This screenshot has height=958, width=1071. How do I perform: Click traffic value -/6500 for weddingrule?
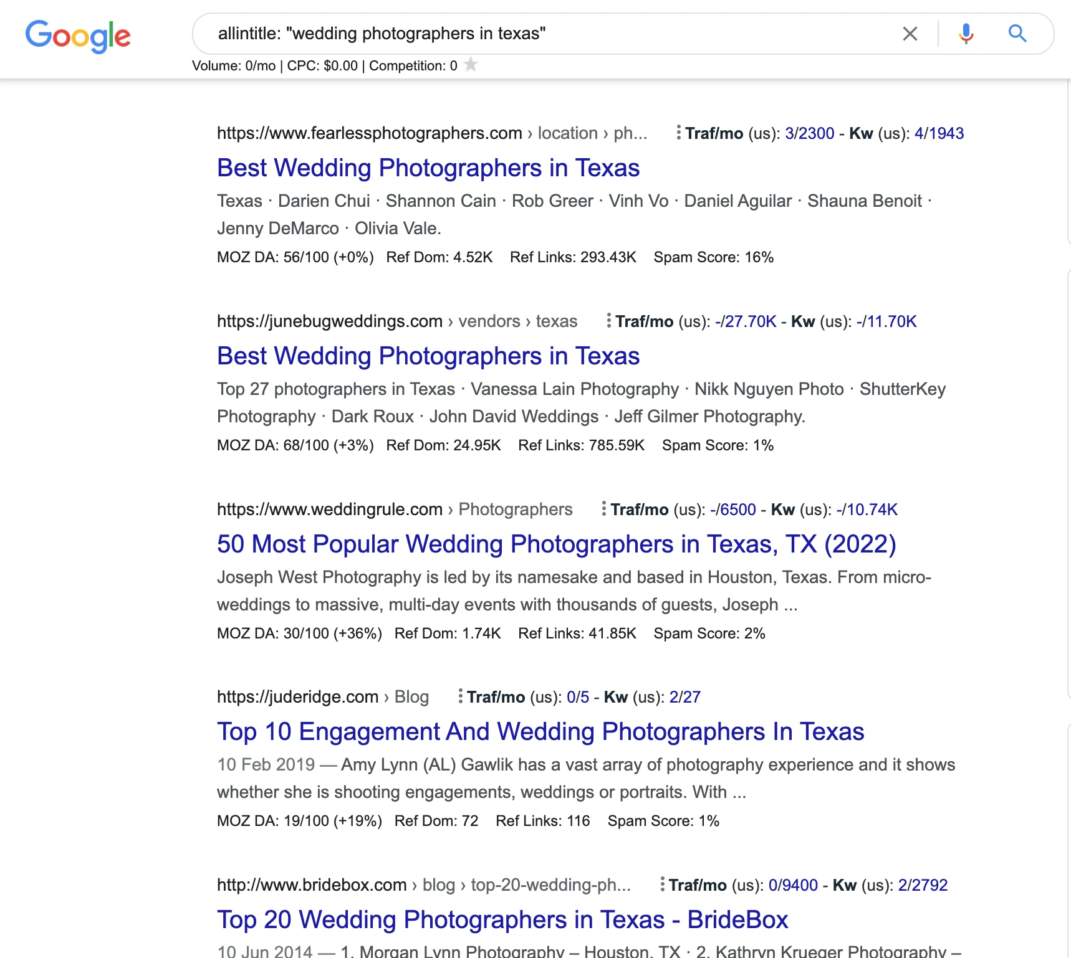click(x=733, y=510)
